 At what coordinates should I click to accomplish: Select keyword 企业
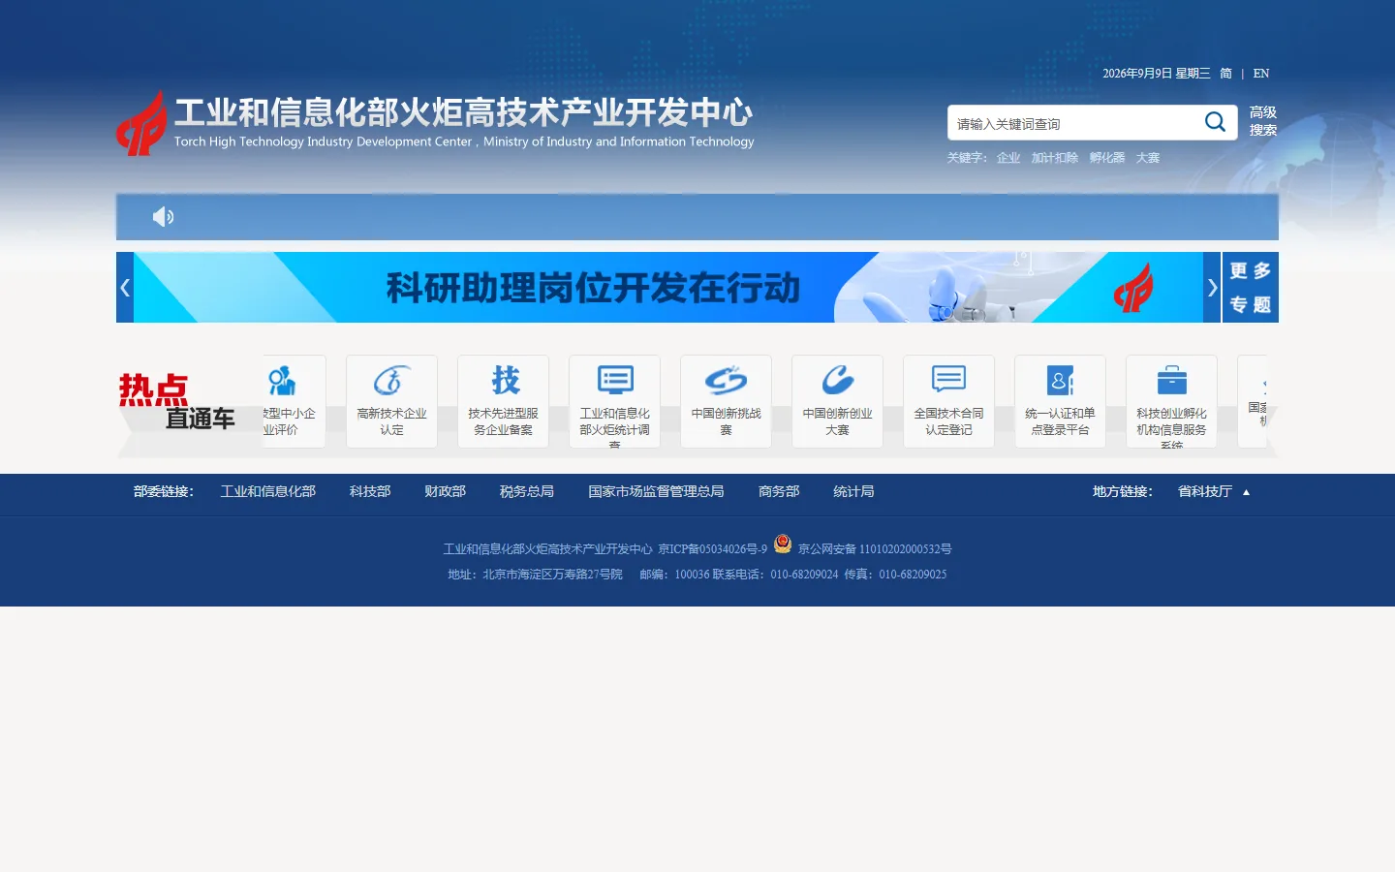coord(1008,158)
